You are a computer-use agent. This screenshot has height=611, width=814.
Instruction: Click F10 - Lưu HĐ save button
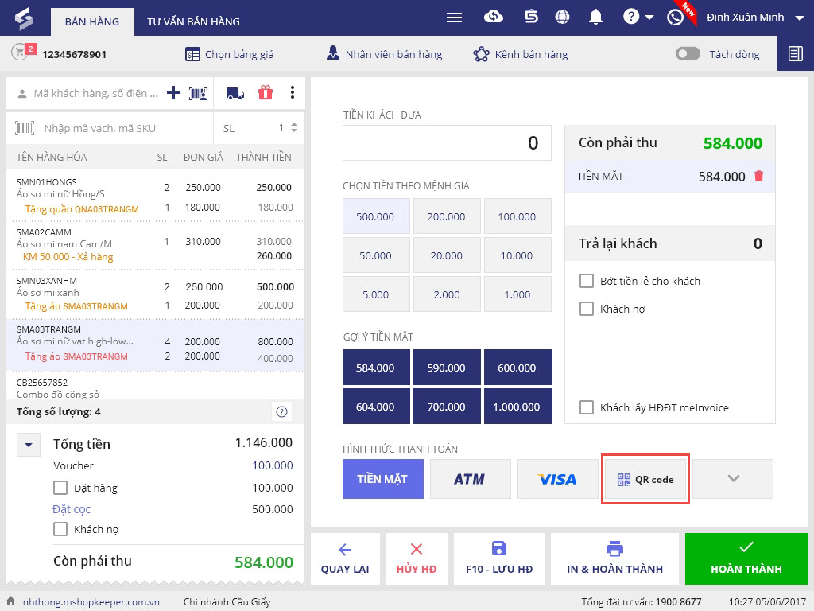tap(499, 559)
